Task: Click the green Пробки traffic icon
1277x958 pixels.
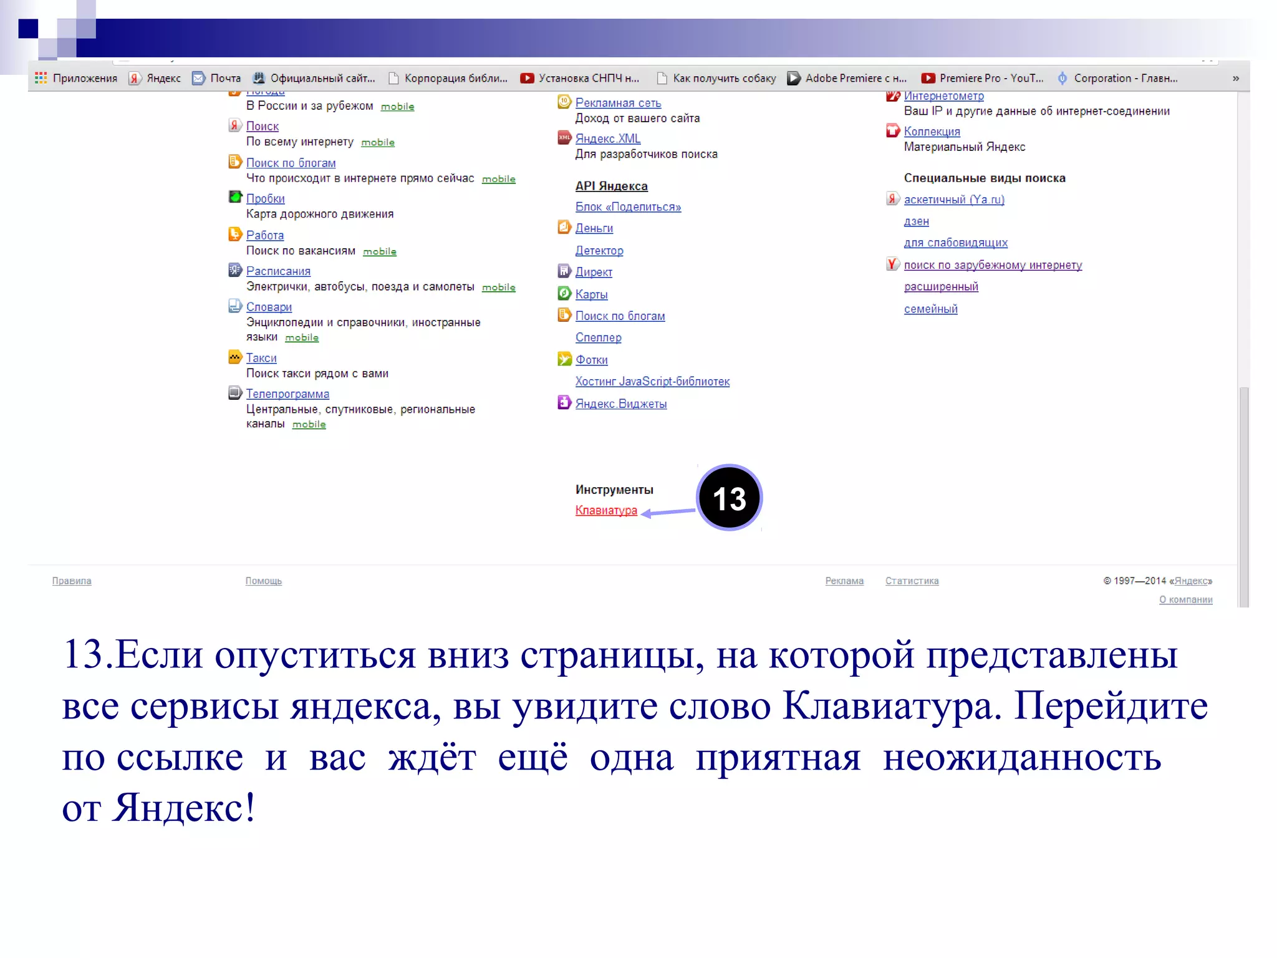Action: (x=235, y=198)
